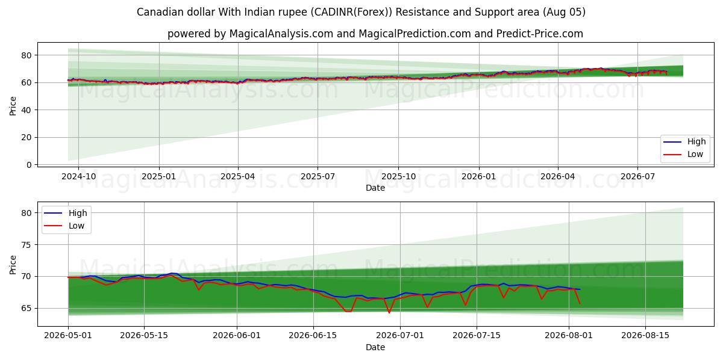The width and height of the screenshot is (723, 361).
Task: Click the 'powered by MagicalAnalysis.com' subtitle
Action: tap(375, 34)
